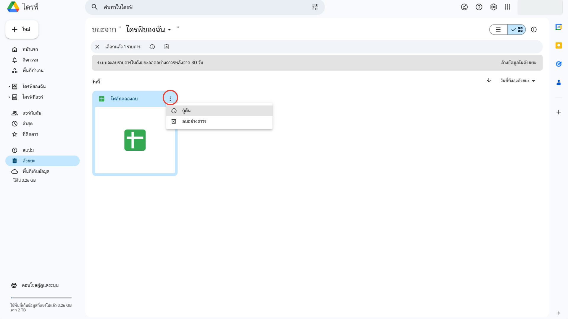Click the ใหม่ (New) button
This screenshot has width=568, height=319.
pyautogui.click(x=22, y=30)
